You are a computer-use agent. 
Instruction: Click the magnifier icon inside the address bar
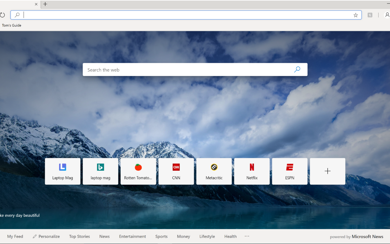click(17, 15)
